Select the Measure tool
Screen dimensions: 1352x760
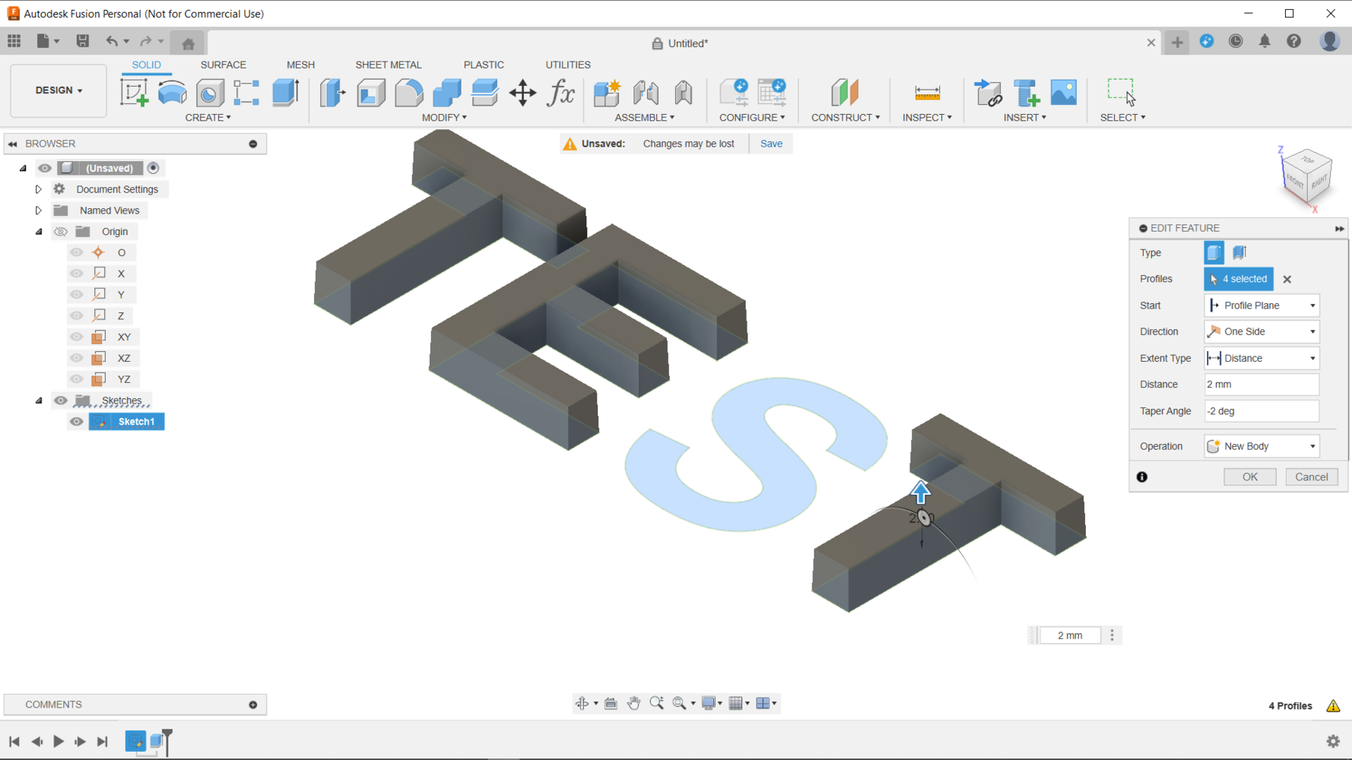927,93
